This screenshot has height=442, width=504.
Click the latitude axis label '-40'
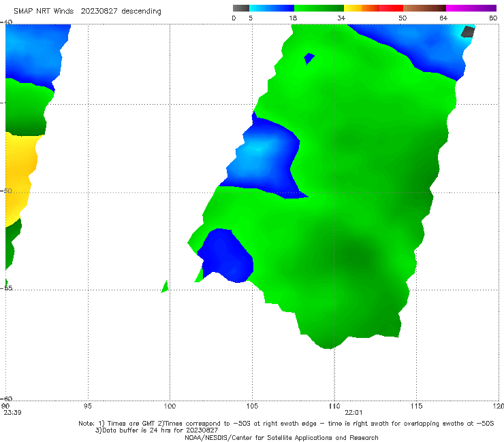tap(6, 22)
